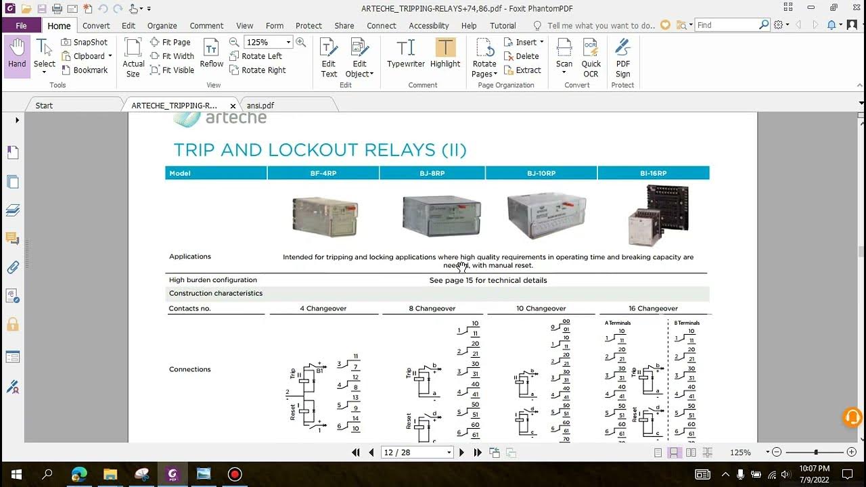The width and height of the screenshot is (866, 487).
Task: Open the Edit Text tool
Action: click(329, 57)
